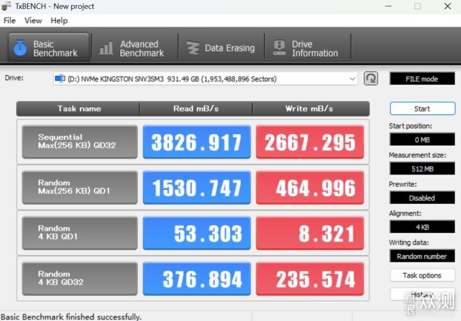Click write result 8.321
The width and height of the screenshot is (461, 321).
pos(310,233)
